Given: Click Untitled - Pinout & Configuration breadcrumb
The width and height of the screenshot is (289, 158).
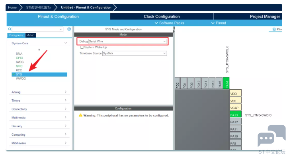Looking at the screenshot, I should pyautogui.click(x=86, y=8).
